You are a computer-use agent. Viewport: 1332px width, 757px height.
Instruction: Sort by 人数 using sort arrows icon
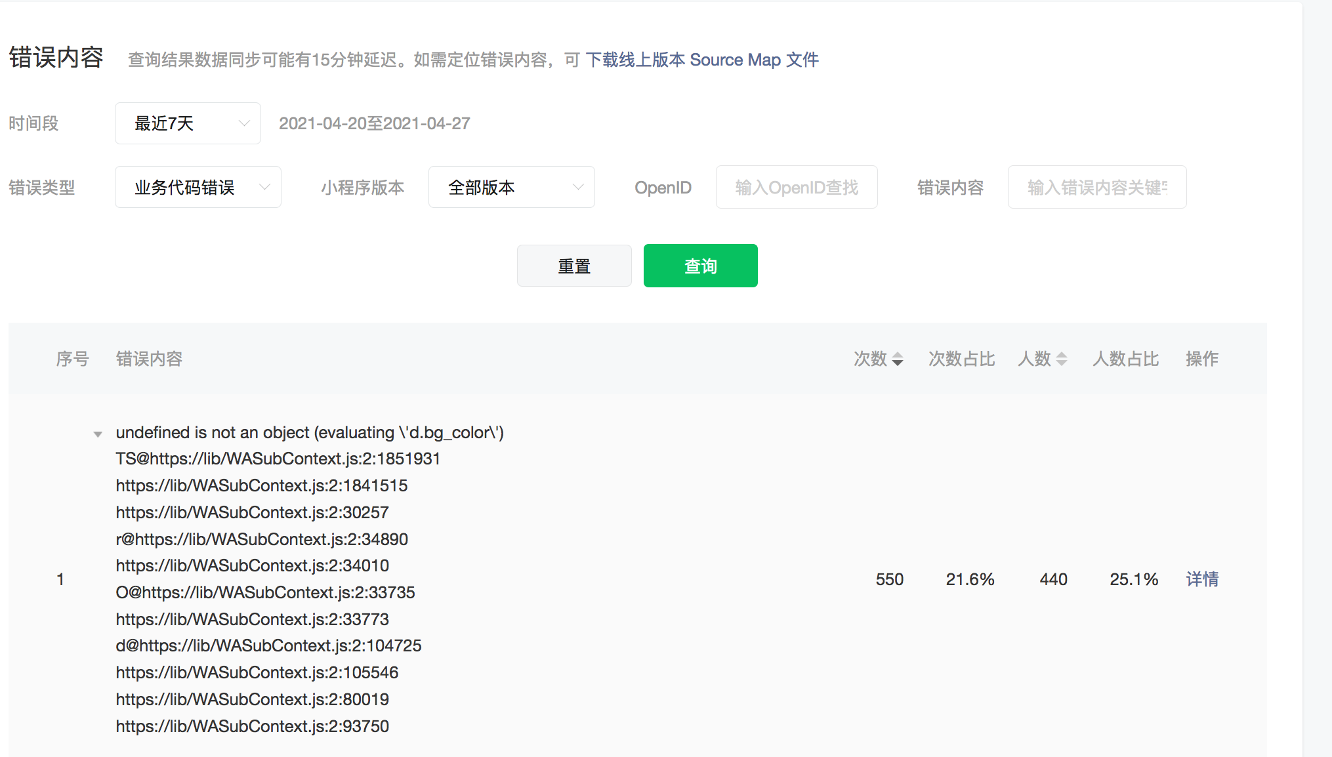(1061, 359)
